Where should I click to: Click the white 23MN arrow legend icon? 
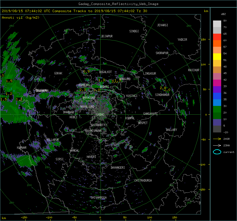coord(217,145)
